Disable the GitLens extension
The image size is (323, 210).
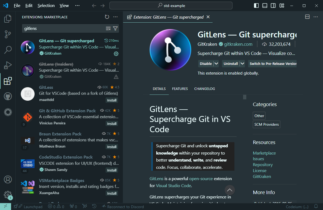click(206, 64)
